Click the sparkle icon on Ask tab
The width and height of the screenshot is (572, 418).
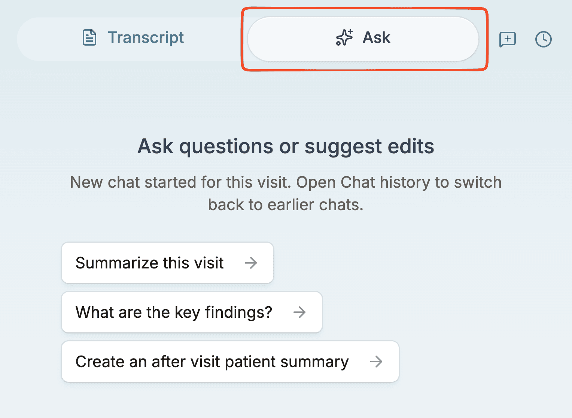coord(344,38)
